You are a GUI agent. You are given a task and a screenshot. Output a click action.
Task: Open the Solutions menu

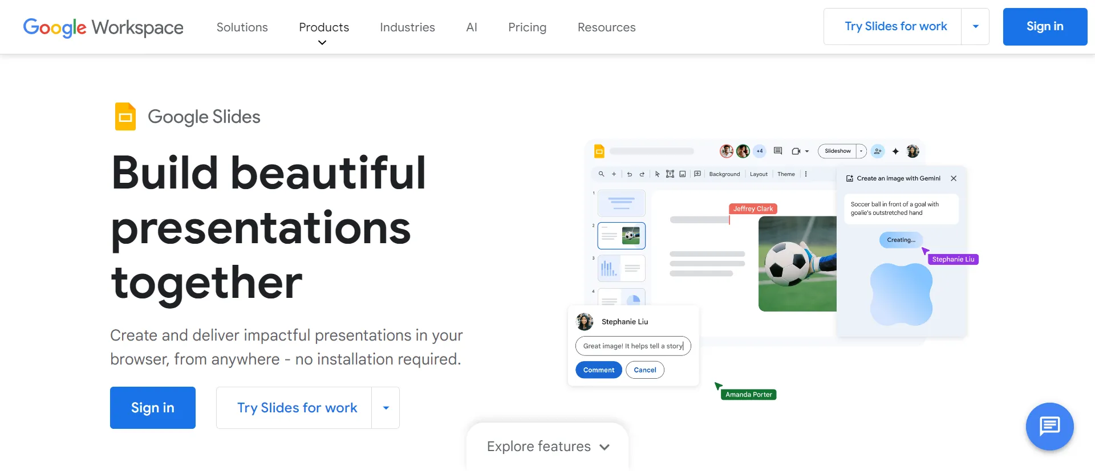(242, 27)
